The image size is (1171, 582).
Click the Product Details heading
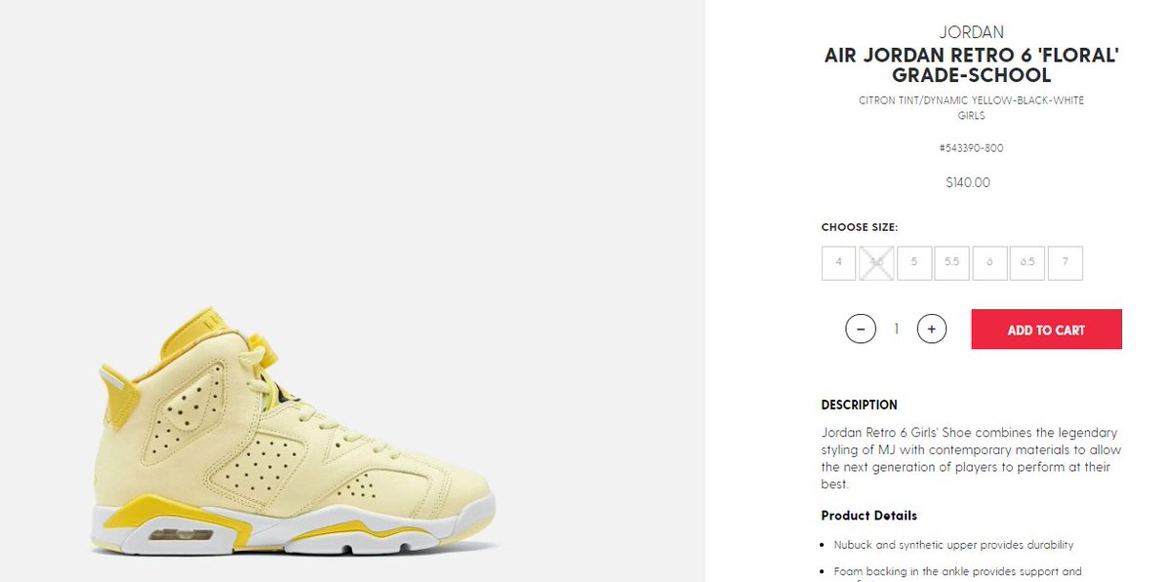coord(869,516)
